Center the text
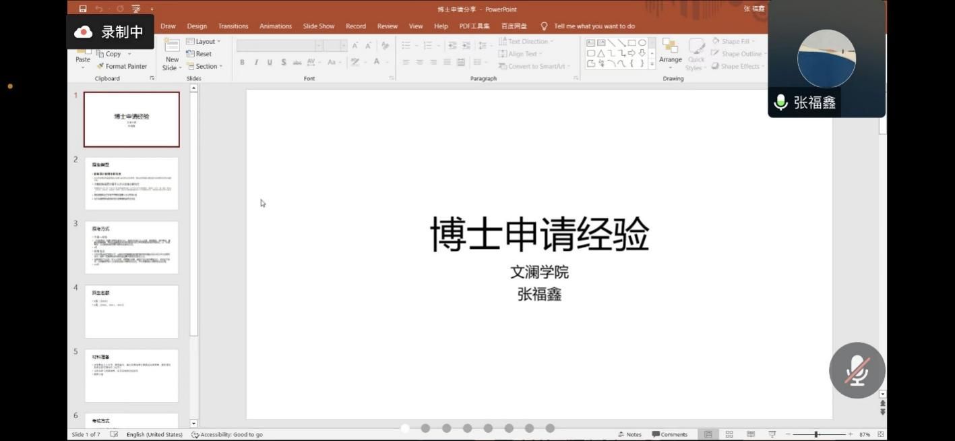Screen dimensions: 955x441 click(x=420, y=62)
